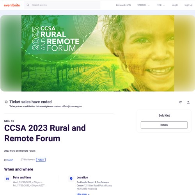Click the calendar icon by Date and time
Screen dimensions: 195x195
(x=7, y=179)
